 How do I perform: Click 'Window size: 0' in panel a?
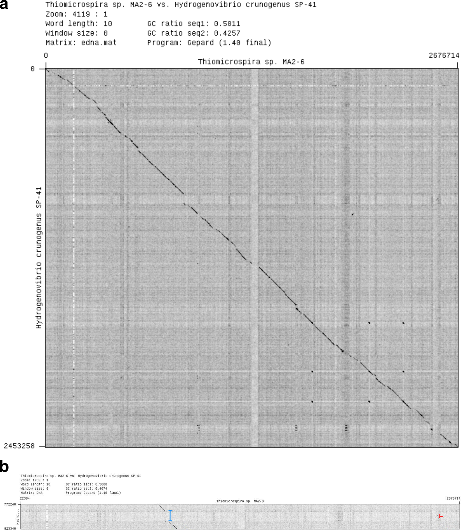77,33
